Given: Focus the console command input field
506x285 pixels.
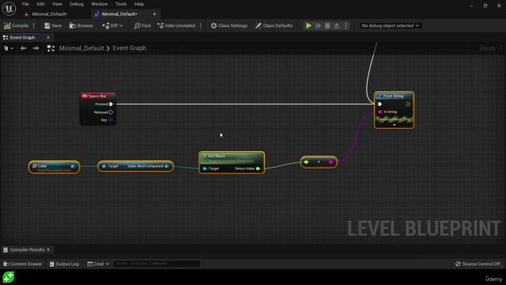Looking at the screenshot, I should pos(157,264).
